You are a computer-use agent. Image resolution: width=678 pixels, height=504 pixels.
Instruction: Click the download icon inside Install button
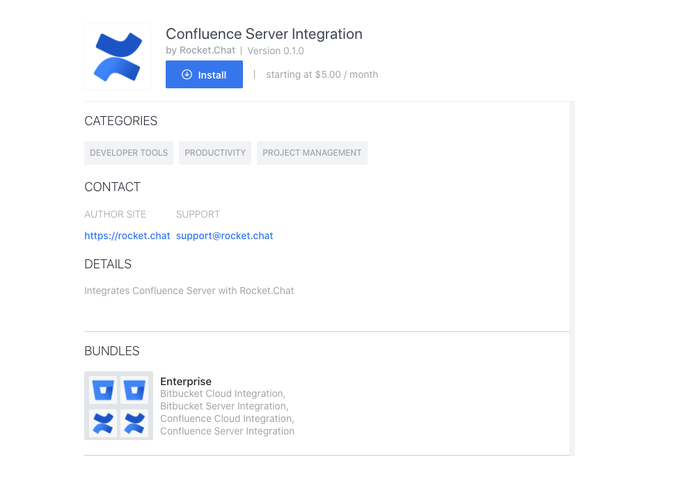(x=187, y=74)
